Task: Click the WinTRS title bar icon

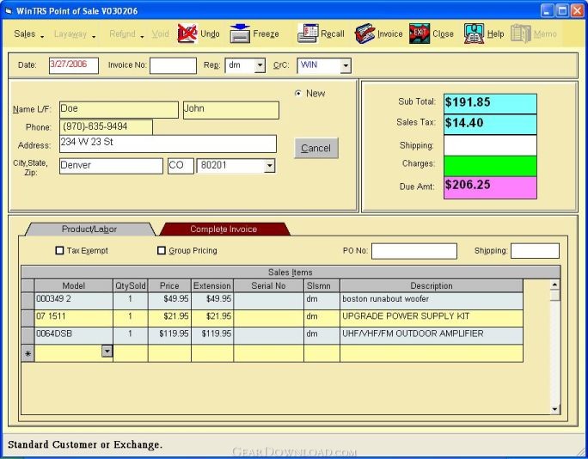Action: point(9,10)
